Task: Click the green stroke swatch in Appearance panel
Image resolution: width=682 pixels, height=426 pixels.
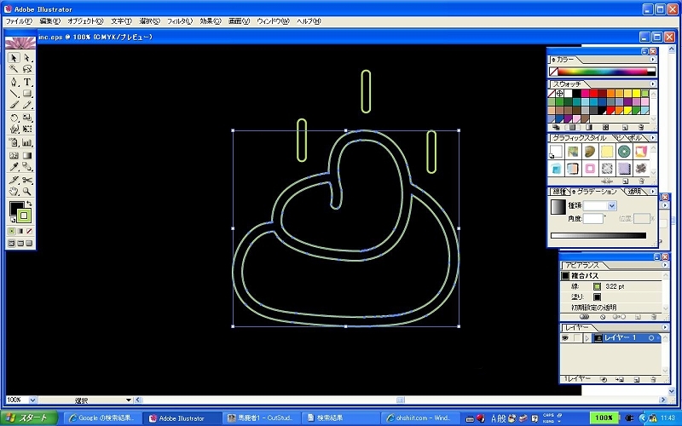Action: (597, 286)
